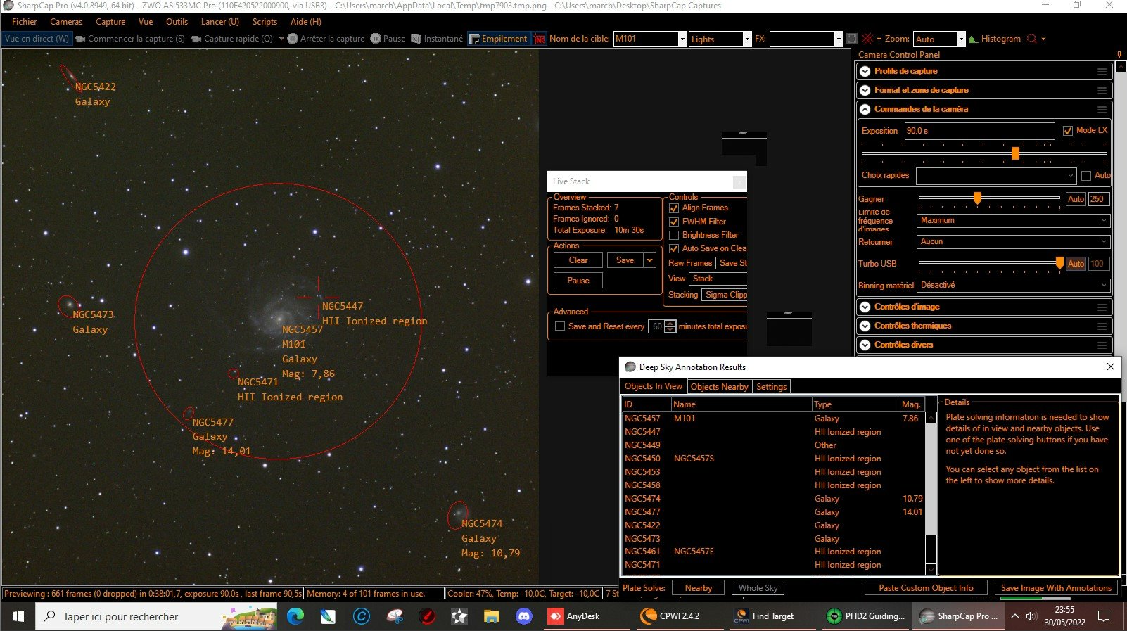The height and width of the screenshot is (631, 1127).
Task: Switch to Vue en direct mode
Action: [37, 39]
